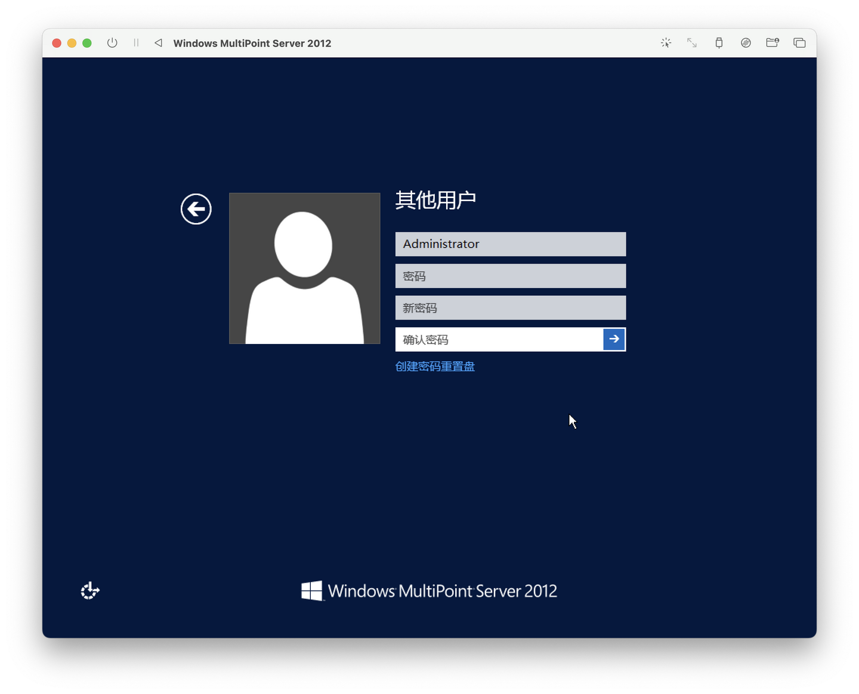Click the 密码 password field
The width and height of the screenshot is (859, 694).
(x=511, y=276)
